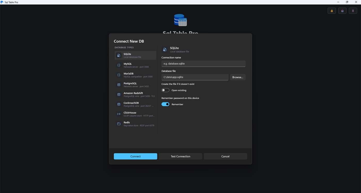Select the Redis folder icon
Viewport: 361px width, 193px height.
coord(119,124)
